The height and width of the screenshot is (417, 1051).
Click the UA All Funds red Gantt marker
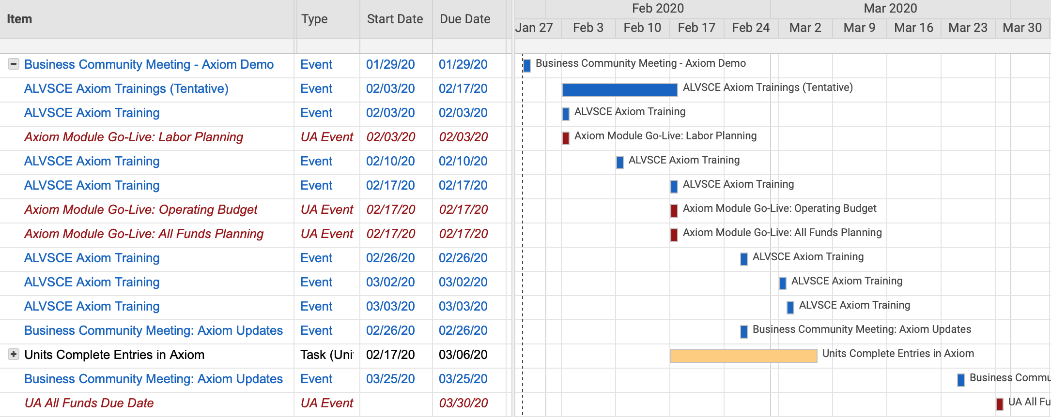(1000, 404)
